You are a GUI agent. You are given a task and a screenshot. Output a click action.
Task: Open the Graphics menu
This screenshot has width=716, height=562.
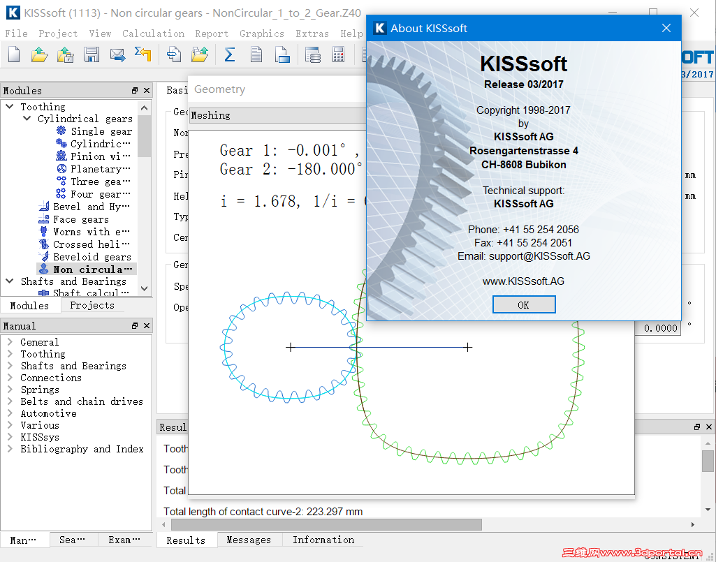pyautogui.click(x=262, y=34)
